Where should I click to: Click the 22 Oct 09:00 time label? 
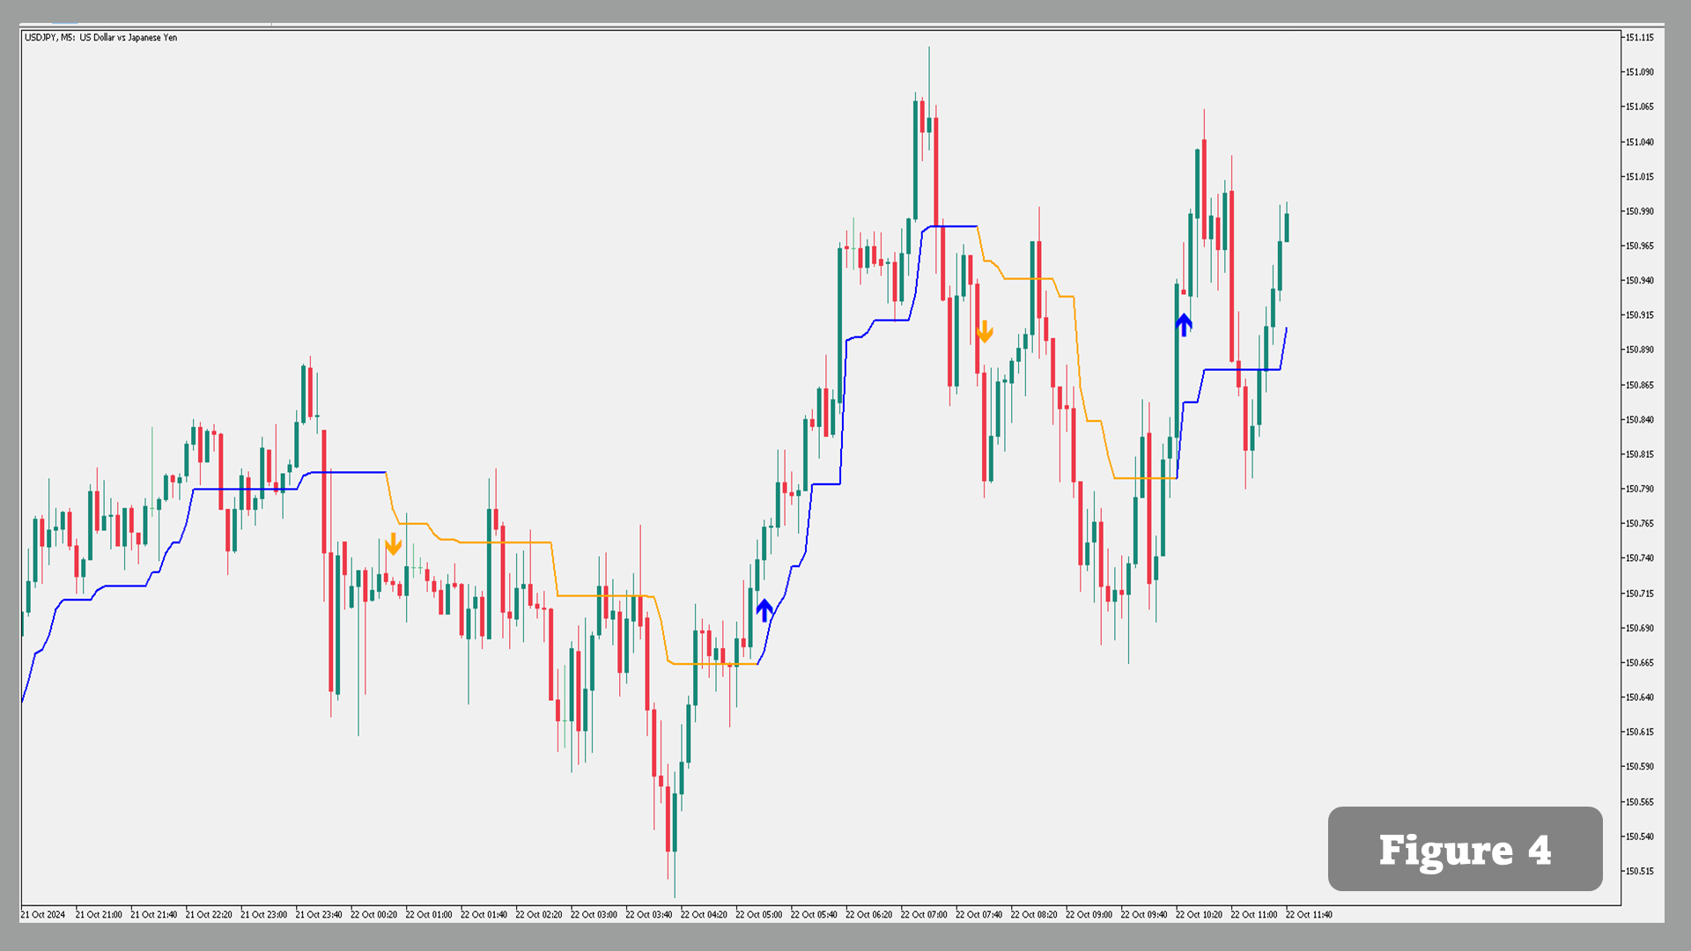coord(1089,915)
